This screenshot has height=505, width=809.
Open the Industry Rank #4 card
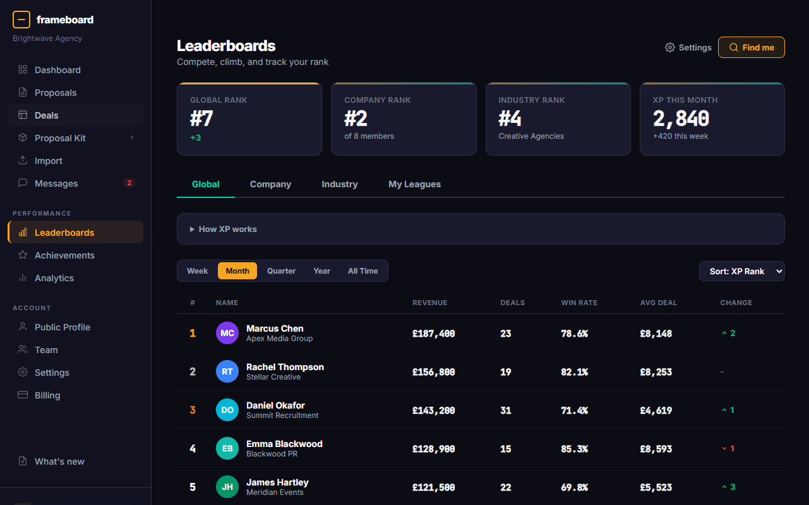[558, 119]
